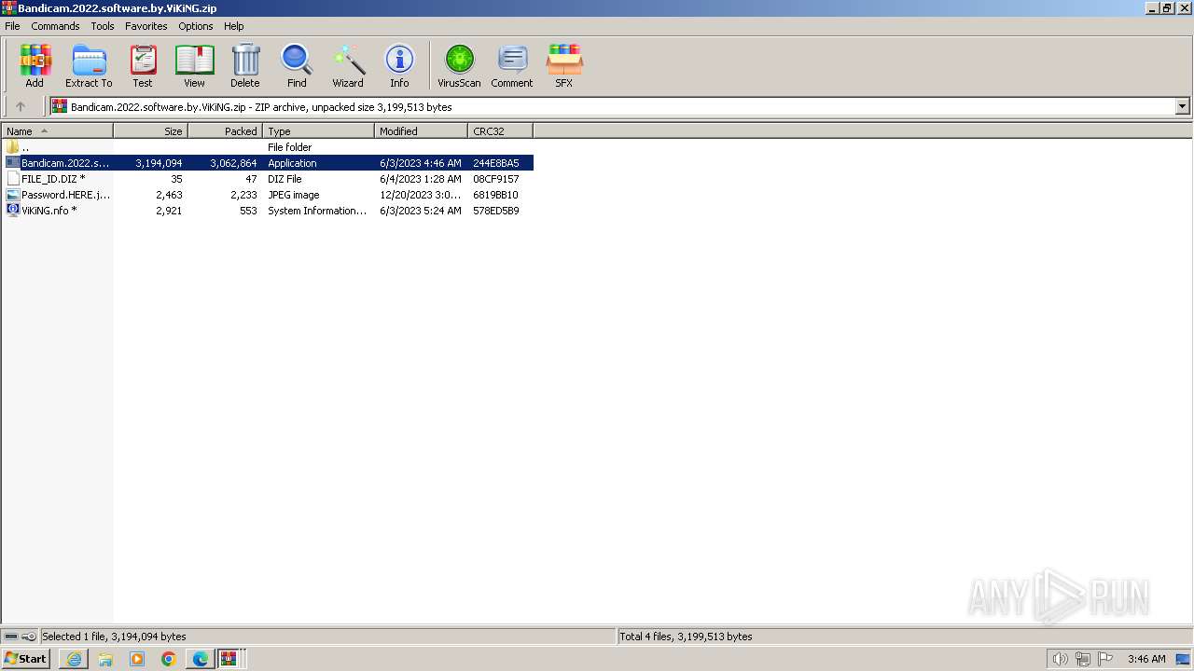Click the 3:46 AM system clock
The image size is (1194, 671).
1146,659
